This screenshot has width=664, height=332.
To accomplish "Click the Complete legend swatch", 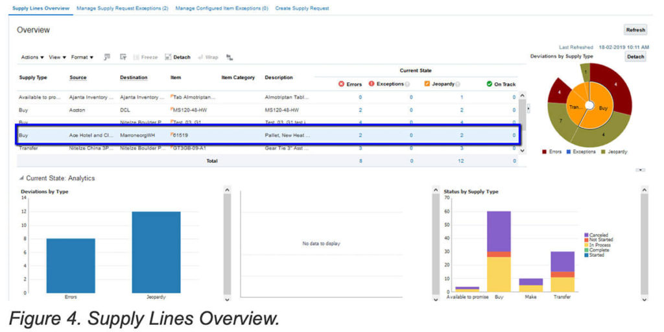I will 586,250.
